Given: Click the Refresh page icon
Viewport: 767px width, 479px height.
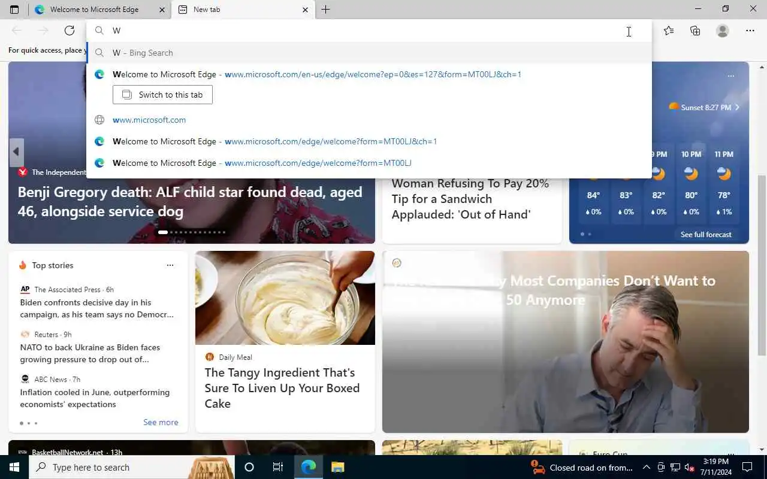Looking at the screenshot, I should (x=70, y=31).
